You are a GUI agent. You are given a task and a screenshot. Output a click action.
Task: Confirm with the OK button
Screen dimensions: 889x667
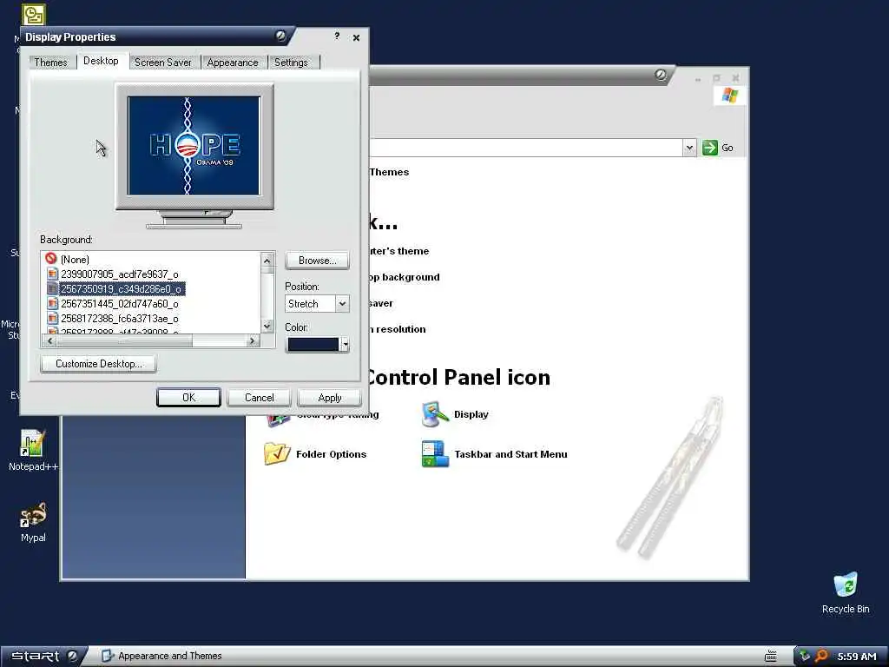click(188, 398)
